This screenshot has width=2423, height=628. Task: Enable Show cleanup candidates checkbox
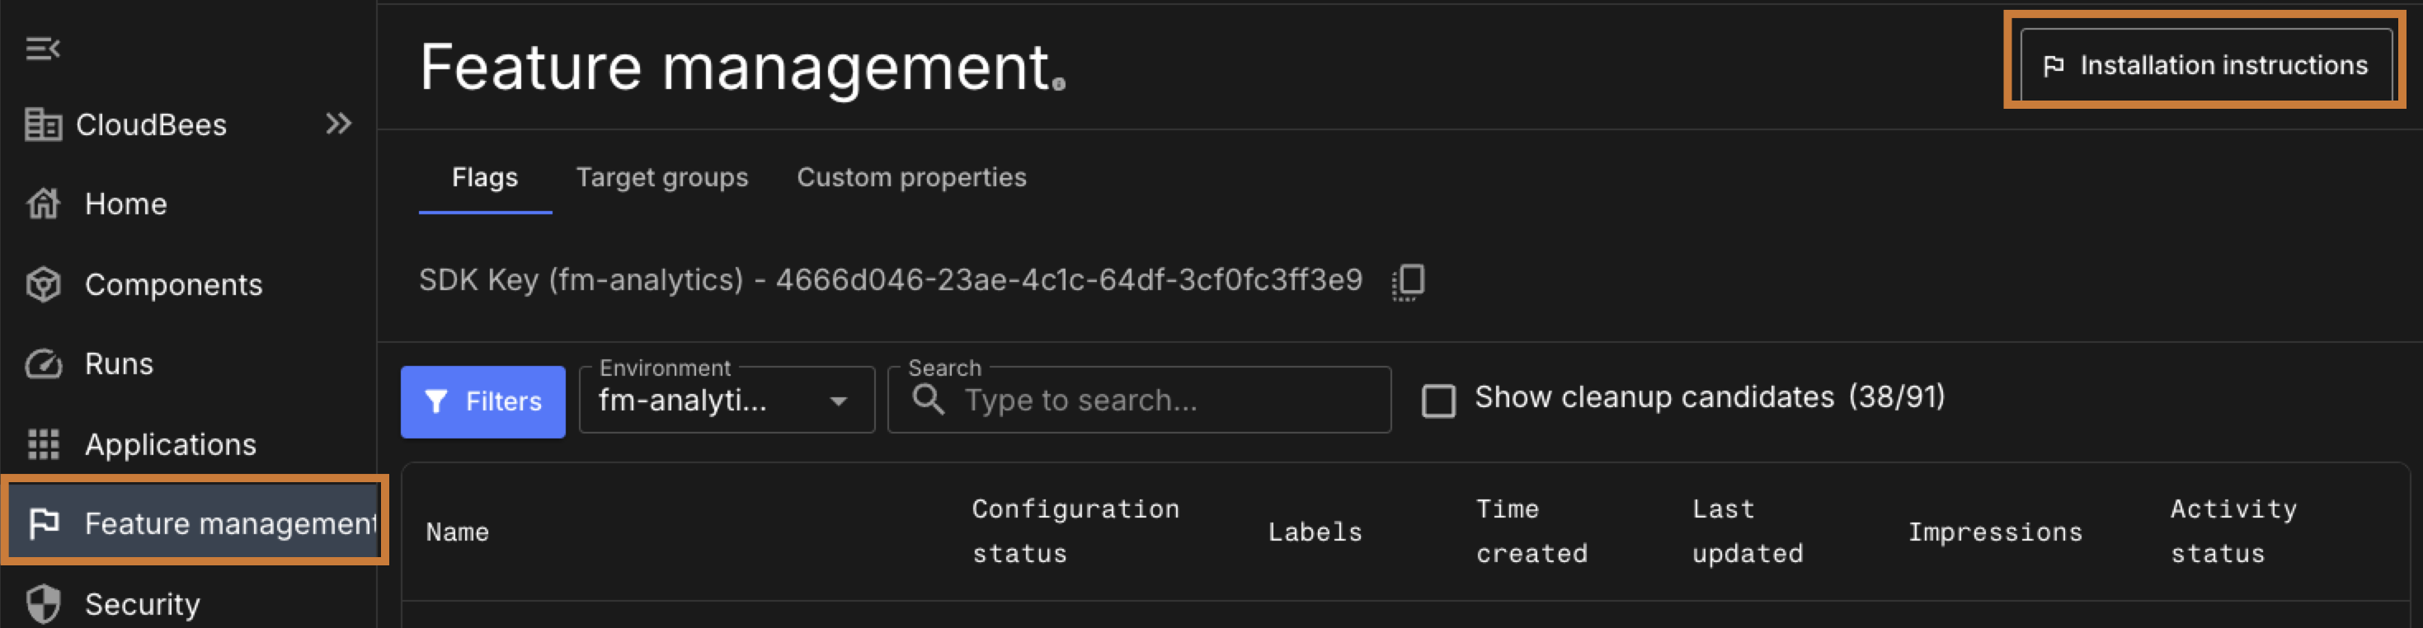coord(1438,400)
